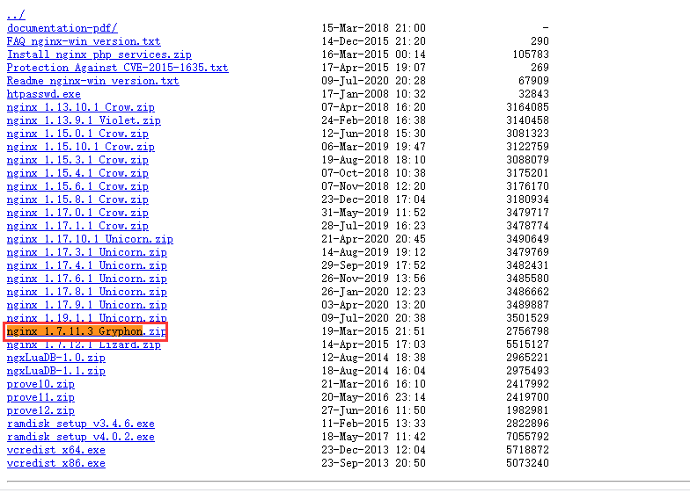690x493 pixels.
Task: Select date 21-Apr-2020 20:45
Action: pyautogui.click(x=373, y=239)
